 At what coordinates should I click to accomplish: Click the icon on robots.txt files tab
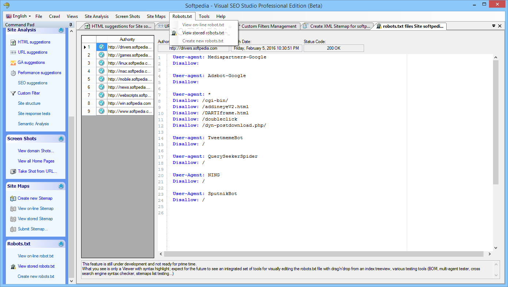tap(379, 26)
